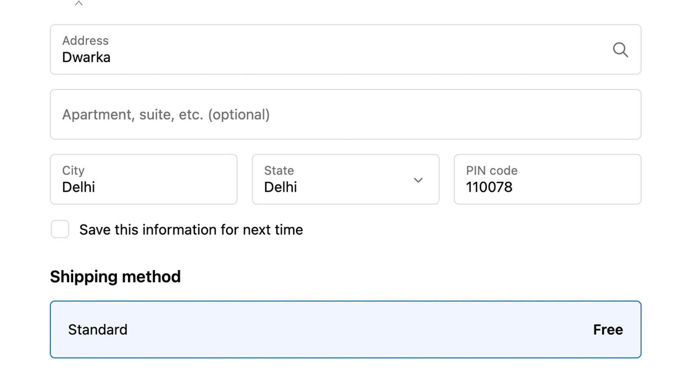
Task: Click the 110078 PIN code value
Action: coord(489,187)
